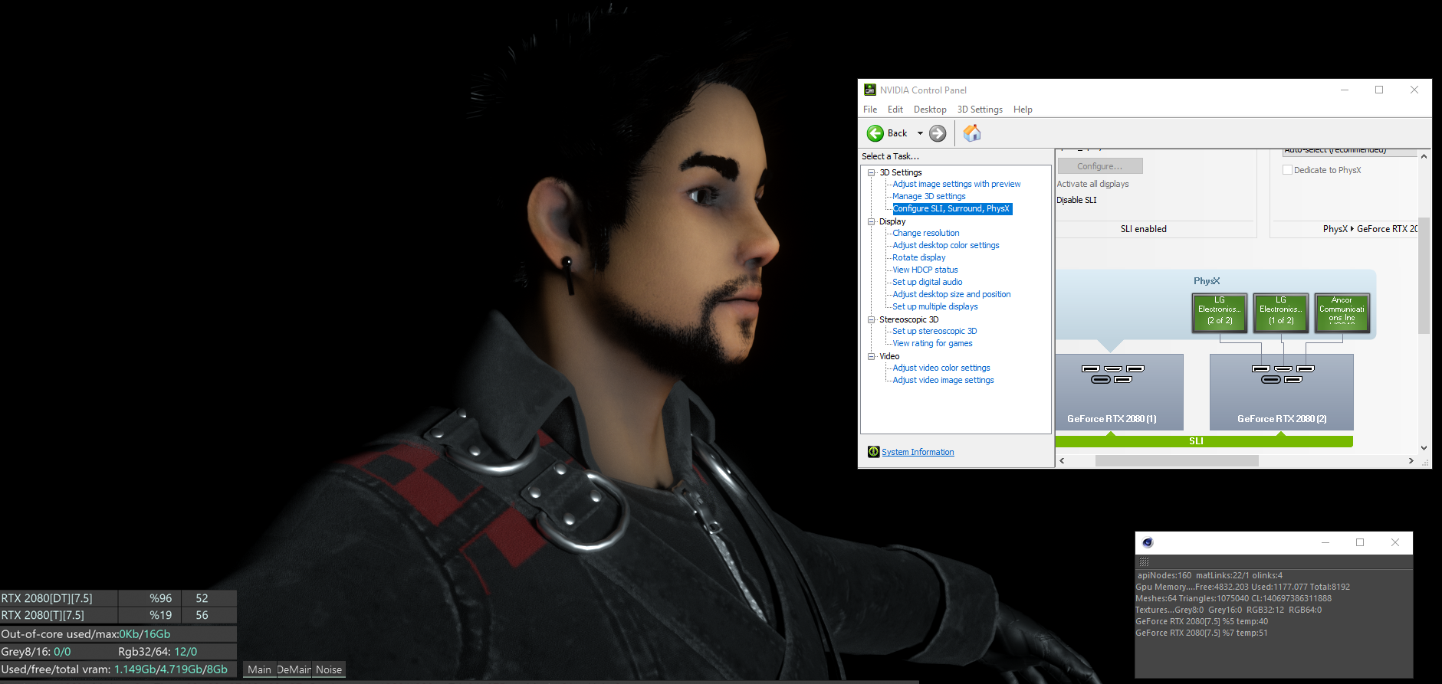Screen dimensions: 1442x684
Task: Click the app icon in the small stats window
Action: point(1148,542)
